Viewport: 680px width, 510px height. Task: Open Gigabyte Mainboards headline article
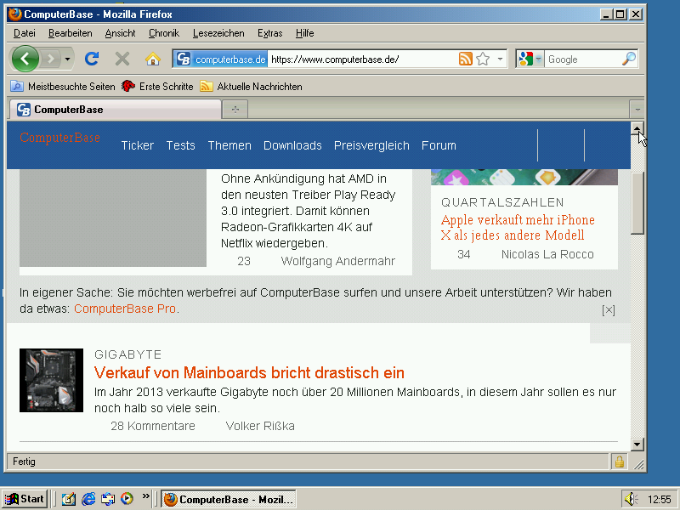coord(249,372)
